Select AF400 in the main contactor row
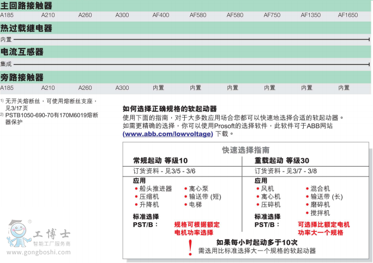This screenshot has height=263, width=373. coord(161,15)
